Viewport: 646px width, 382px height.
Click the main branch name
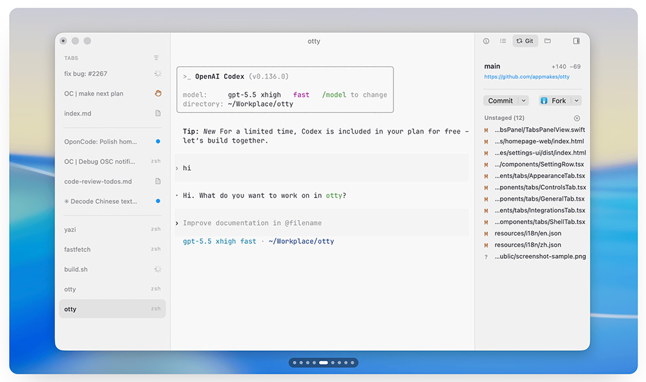pyautogui.click(x=492, y=66)
